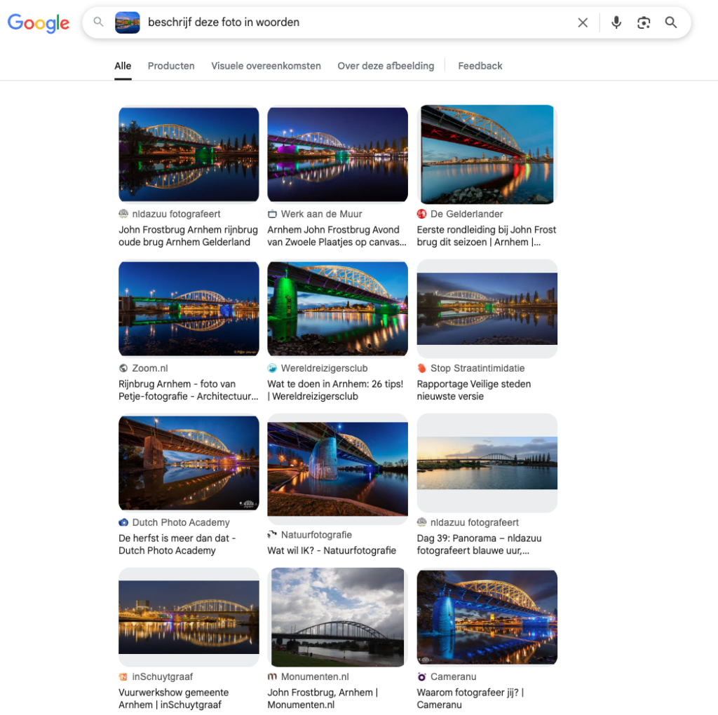
Task: Click the 'De Gelderlander' source name
Action: coord(466,214)
